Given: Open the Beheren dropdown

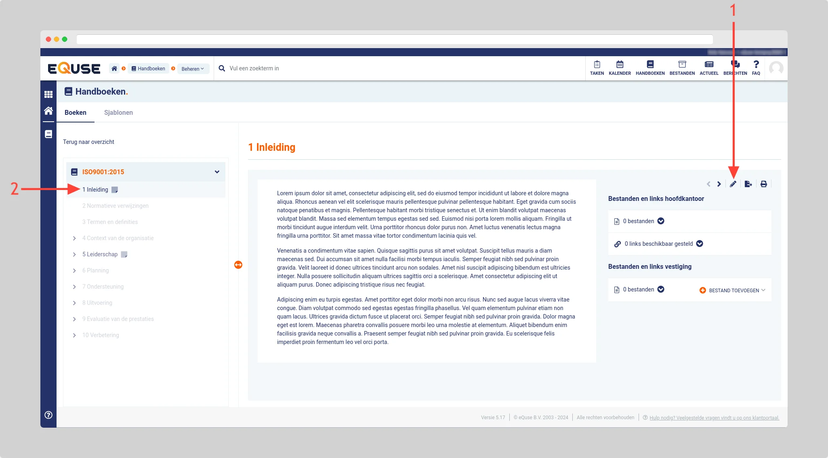Looking at the screenshot, I should [x=193, y=69].
